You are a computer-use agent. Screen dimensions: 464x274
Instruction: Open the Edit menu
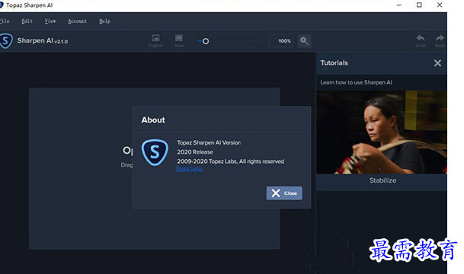(x=27, y=21)
